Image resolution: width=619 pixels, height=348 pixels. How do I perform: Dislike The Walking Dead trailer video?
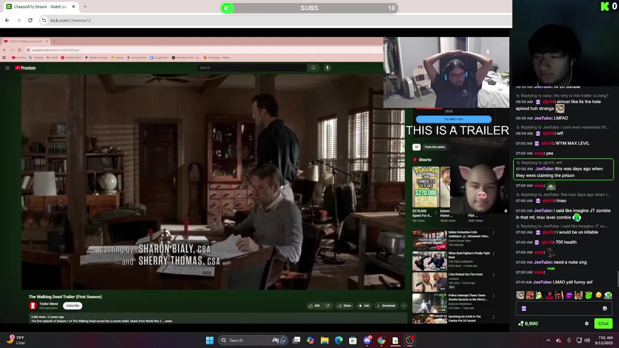[328, 305]
